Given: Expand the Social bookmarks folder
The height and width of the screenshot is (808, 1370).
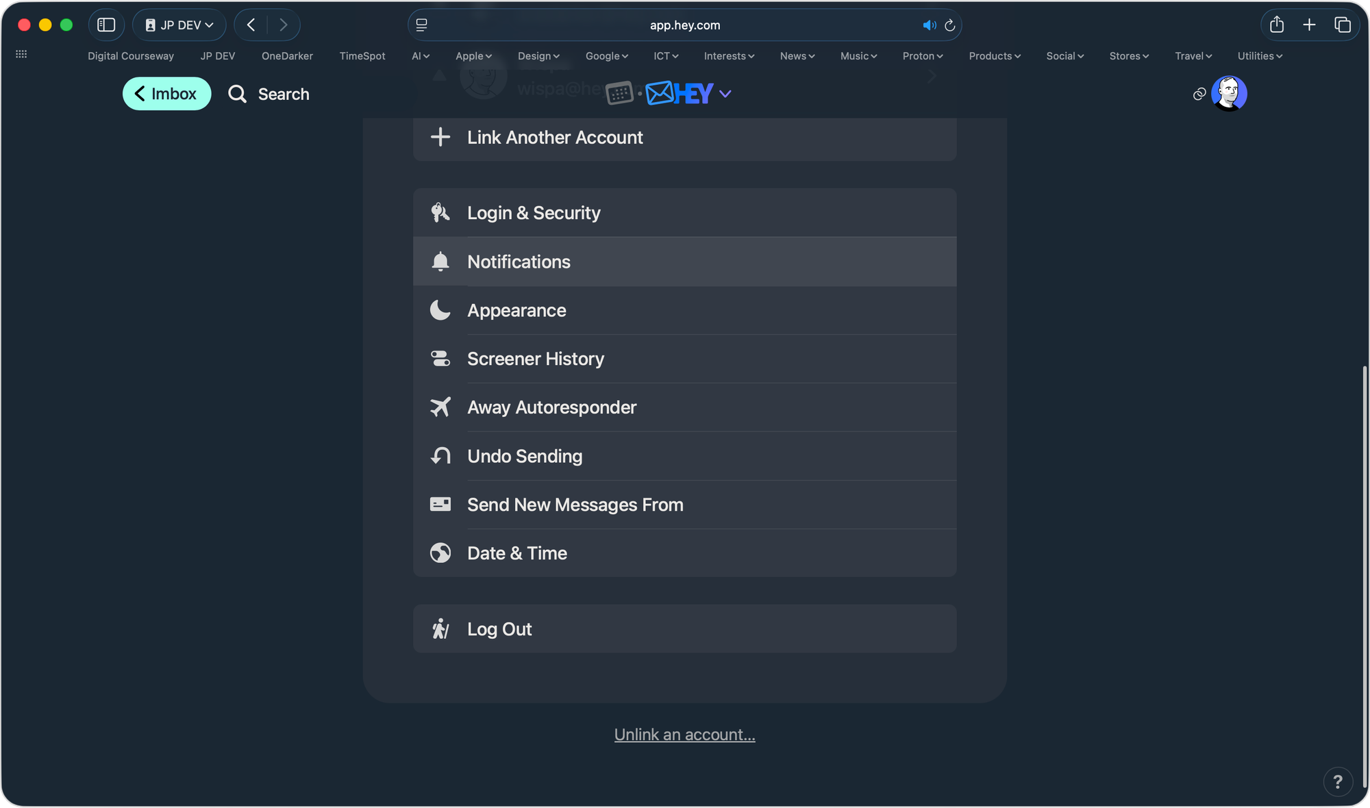Looking at the screenshot, I should point(1065,56).
